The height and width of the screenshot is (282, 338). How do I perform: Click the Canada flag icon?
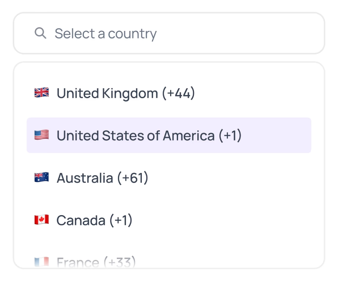[x=42, y=220]
